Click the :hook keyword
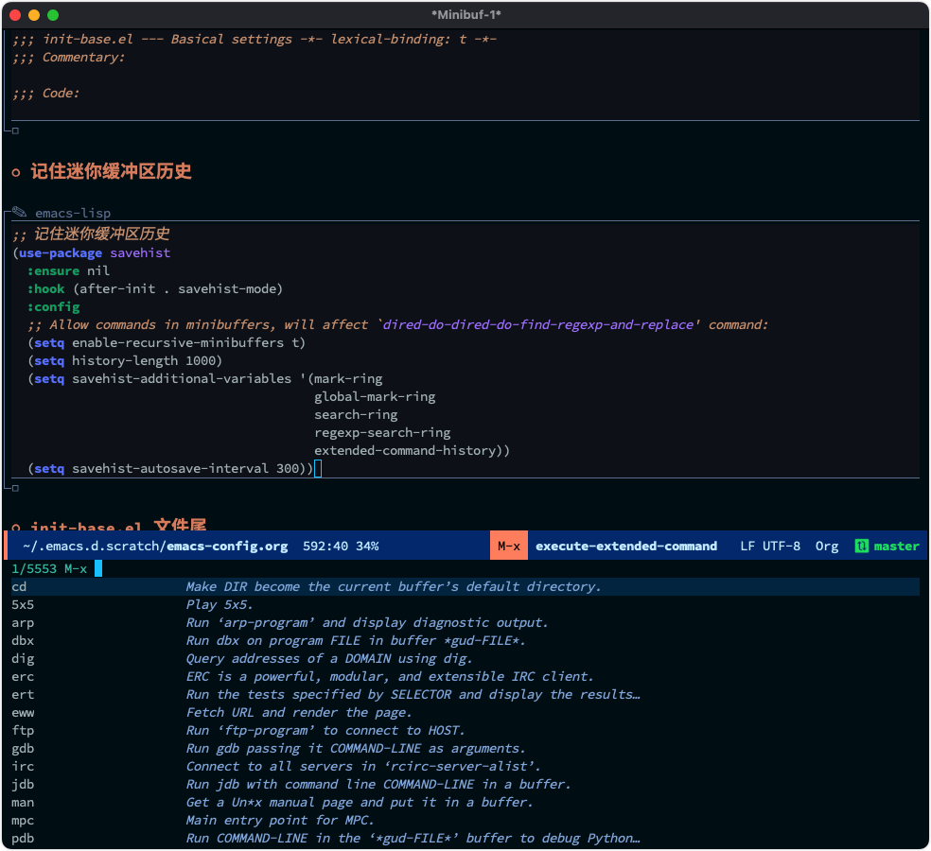Viewport: 931px width, 851px height. click(45, 289)
